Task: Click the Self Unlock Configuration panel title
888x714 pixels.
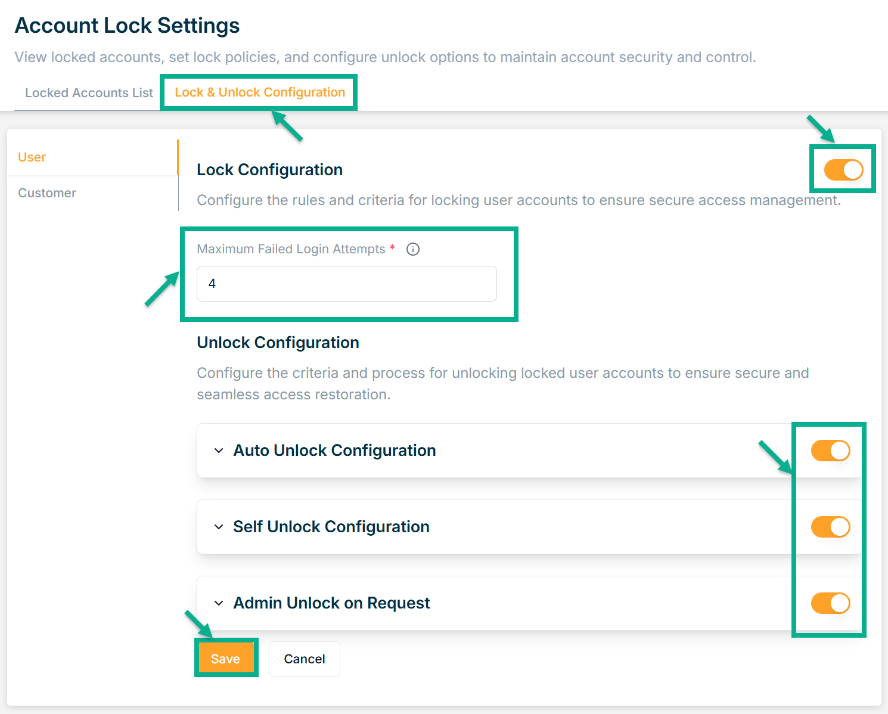Action: (x=331, y=527)
